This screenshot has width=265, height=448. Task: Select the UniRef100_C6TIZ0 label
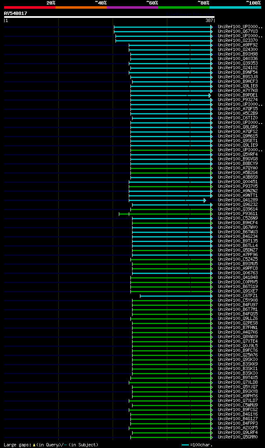(238, 118)
